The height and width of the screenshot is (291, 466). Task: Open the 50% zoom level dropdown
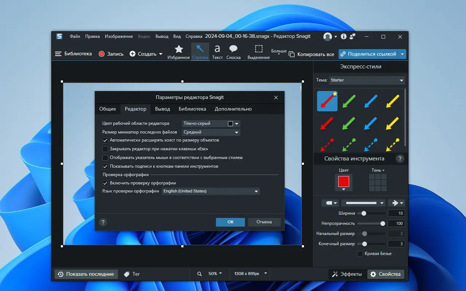[215, 274]
